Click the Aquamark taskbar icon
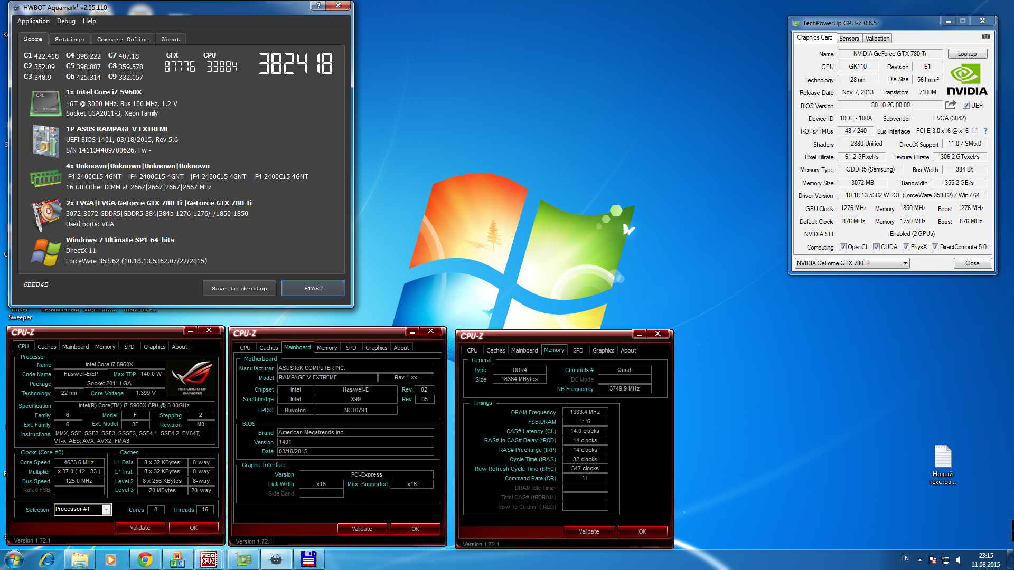The height and width of the screenshot is (570, 1014). click(x=276, y=559)
